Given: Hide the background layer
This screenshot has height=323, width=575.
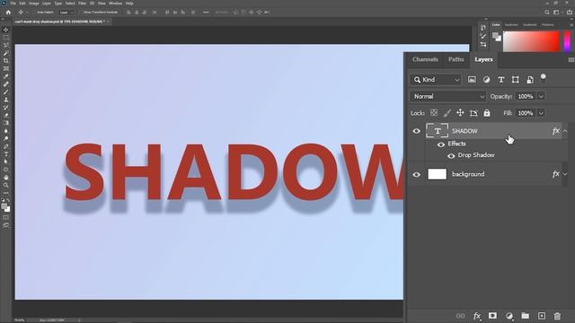Looking at the screenshot, I should click(x=417, y=175).
